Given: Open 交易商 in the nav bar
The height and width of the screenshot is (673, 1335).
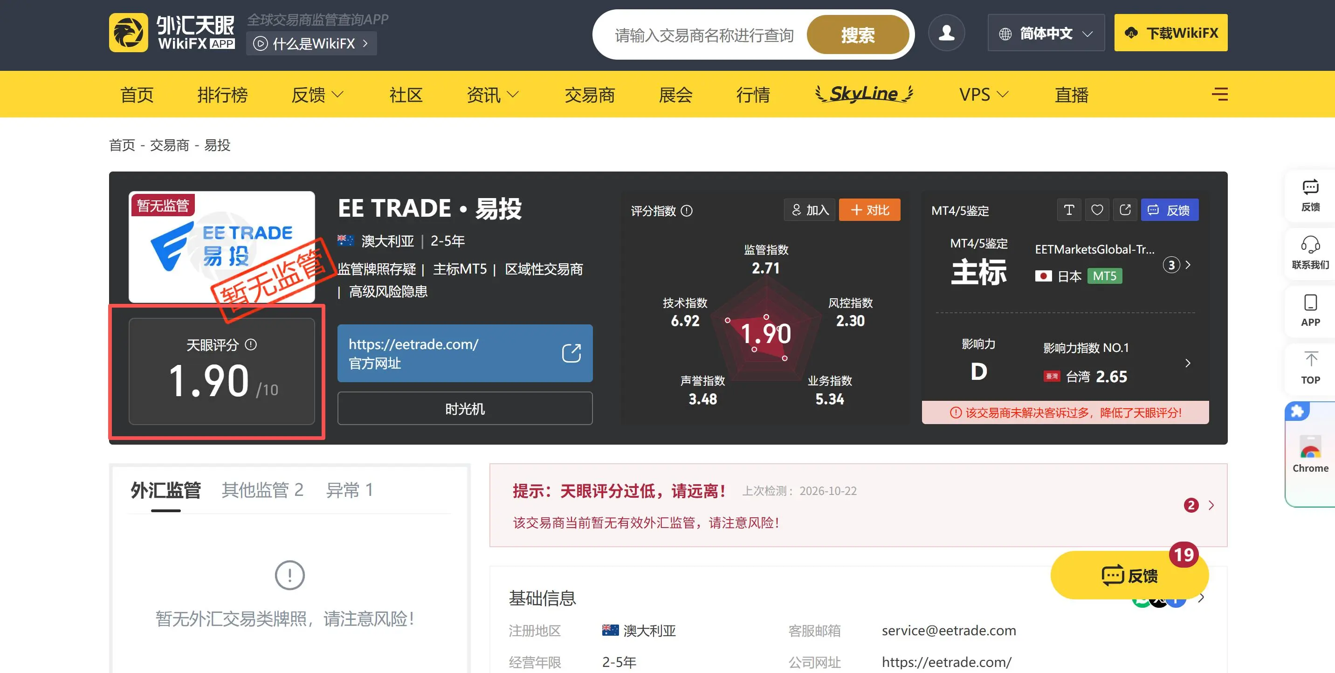Looking at the screenshot, I should [x=590, y=94].
